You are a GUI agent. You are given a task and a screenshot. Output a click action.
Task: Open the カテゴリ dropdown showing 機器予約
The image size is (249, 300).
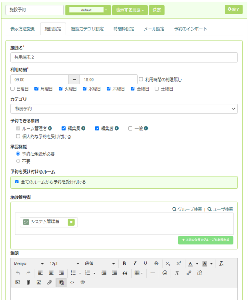(124, 109)
